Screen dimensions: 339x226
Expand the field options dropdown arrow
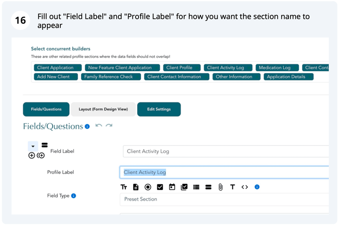(33, 146)
